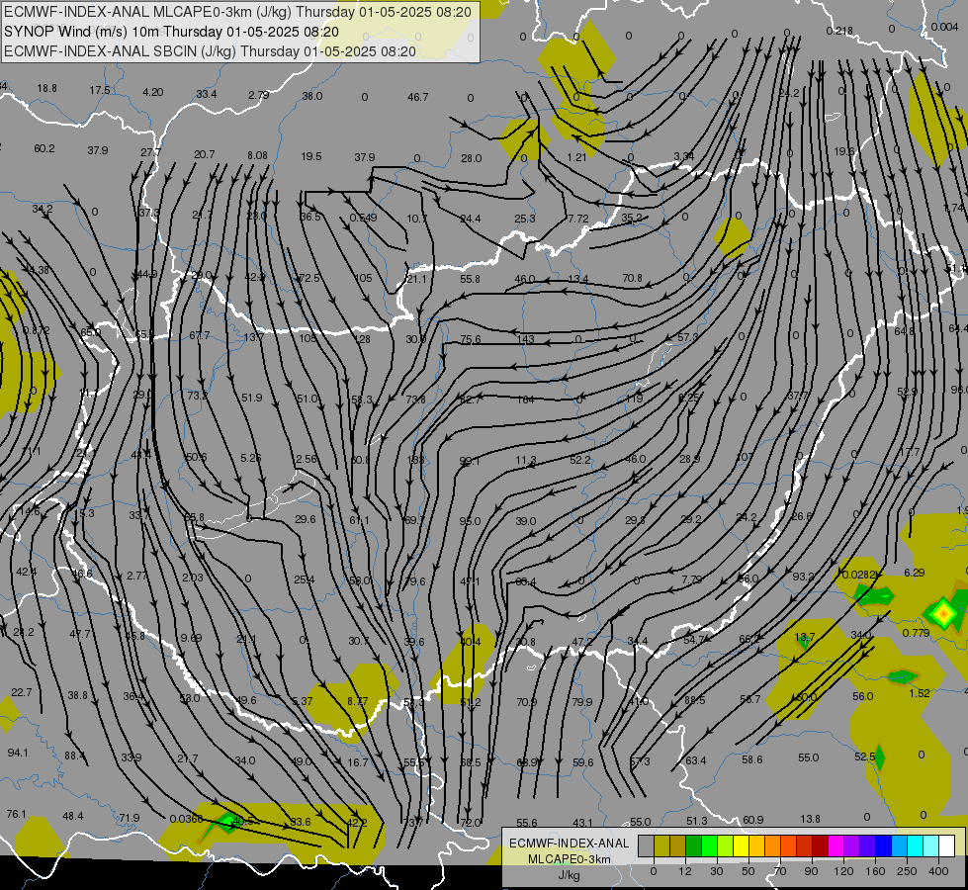The width and height of the screenshot is (968, 890).
Task: Click the dark red legend swatch before magenta
Action: tap(820, 846)
